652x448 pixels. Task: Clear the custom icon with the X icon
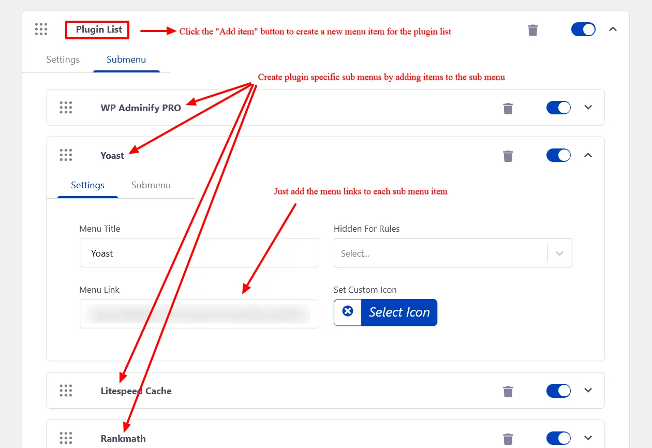(x=348, y=311)
